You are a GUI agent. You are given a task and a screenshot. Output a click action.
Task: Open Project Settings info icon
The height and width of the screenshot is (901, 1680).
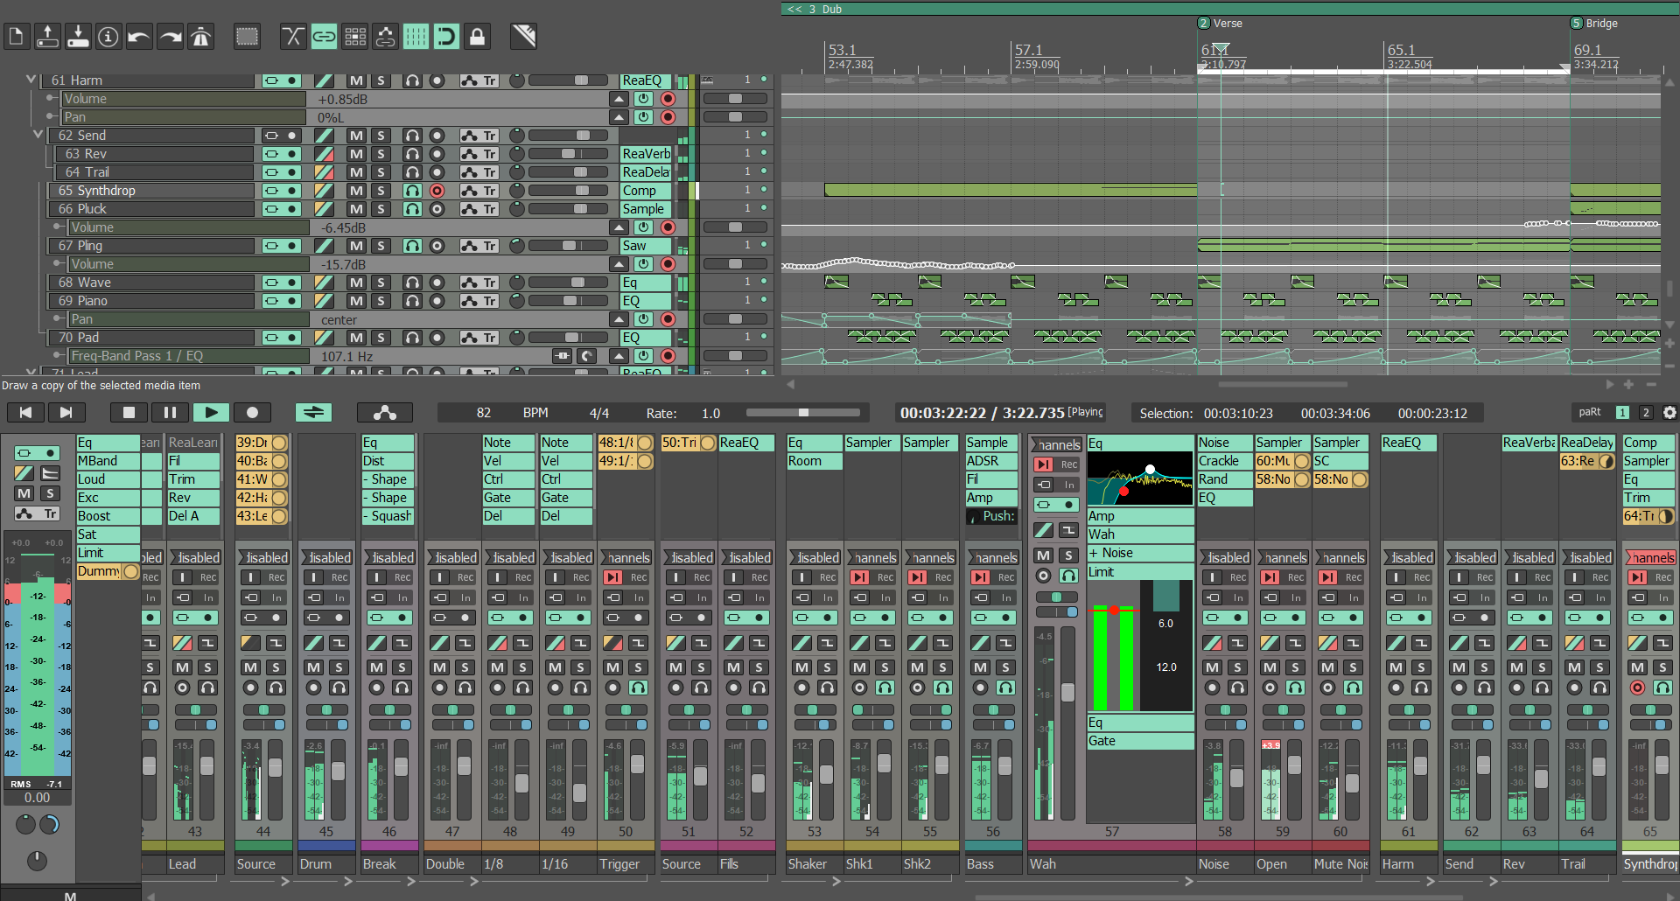click(108, 37)
